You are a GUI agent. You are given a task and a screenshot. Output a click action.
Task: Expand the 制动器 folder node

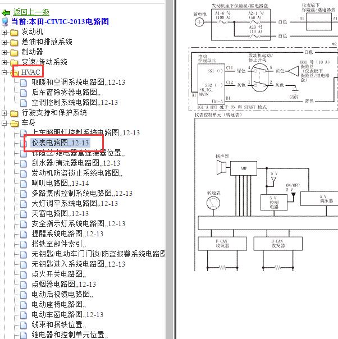tap(4, 52)
